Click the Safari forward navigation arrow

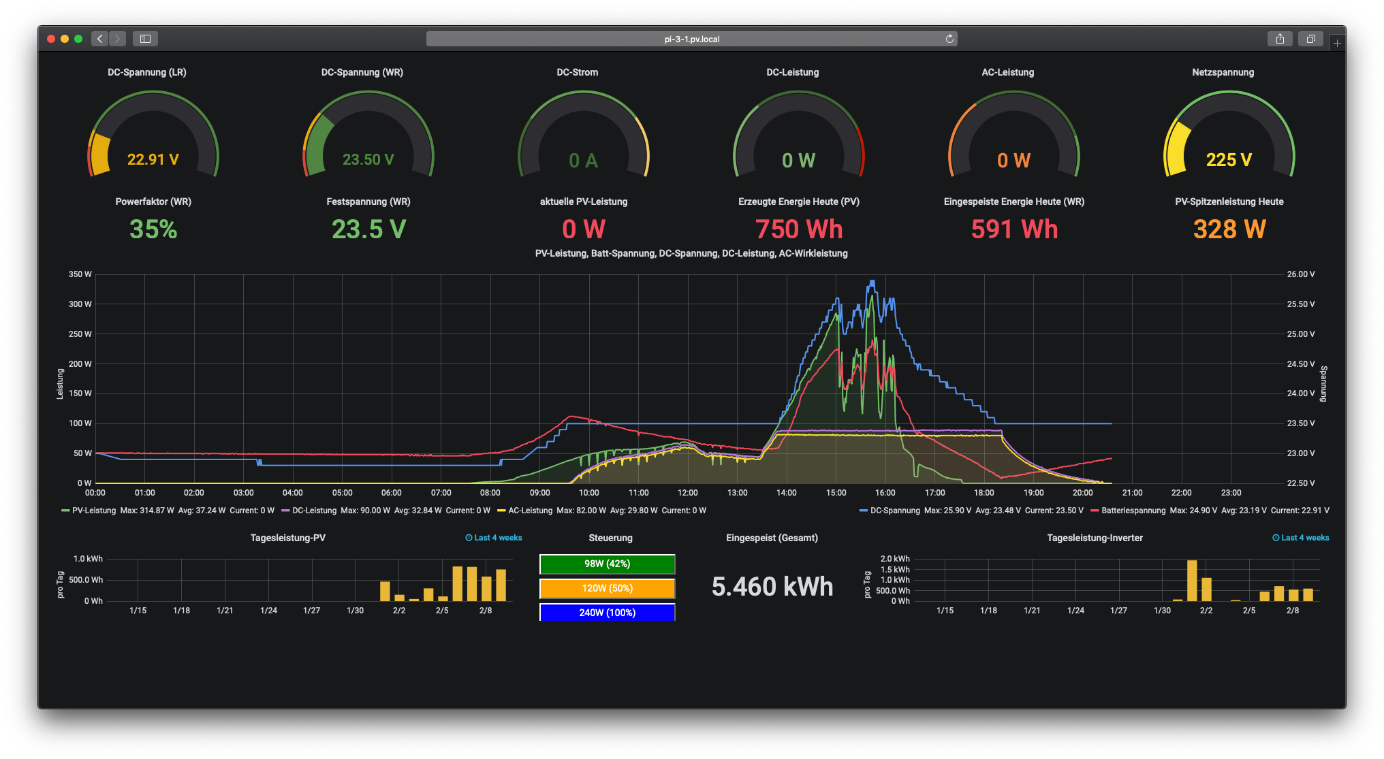117,39
